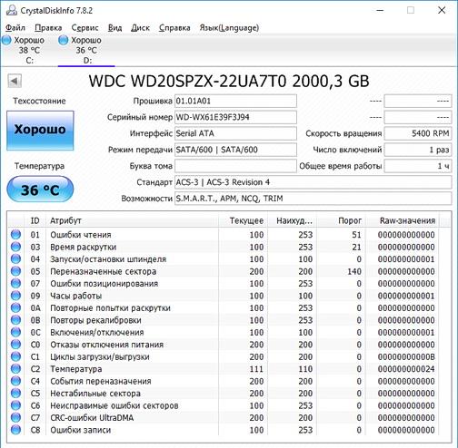Click blue status dot for attribute C4
The width and height of the screenshot is (458, 448).
(15, 381)
